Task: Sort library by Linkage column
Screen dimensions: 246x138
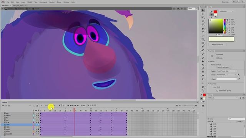Action: [239, 122]
